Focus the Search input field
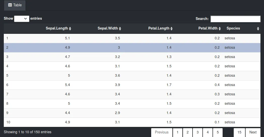Image resolution: width=264 pixels, height=137 pixels. tap(235, 19)
